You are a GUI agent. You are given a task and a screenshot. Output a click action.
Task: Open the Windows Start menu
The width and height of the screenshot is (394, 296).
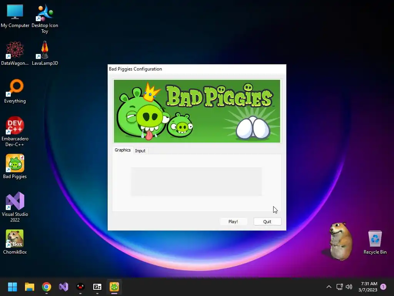click(x=12, y=287)
